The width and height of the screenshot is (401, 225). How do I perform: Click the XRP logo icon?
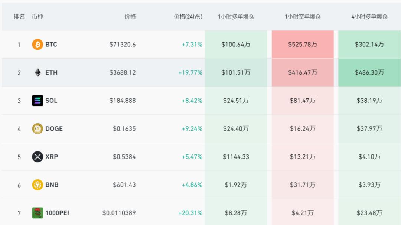(x=38, y=157)
